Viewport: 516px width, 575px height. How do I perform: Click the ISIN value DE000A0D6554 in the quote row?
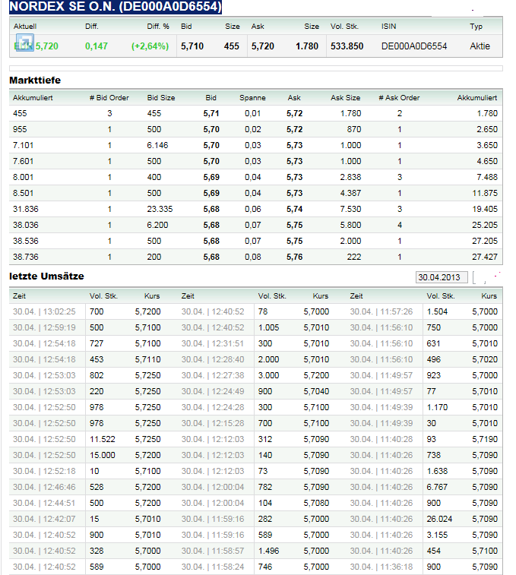click(414, 46)
